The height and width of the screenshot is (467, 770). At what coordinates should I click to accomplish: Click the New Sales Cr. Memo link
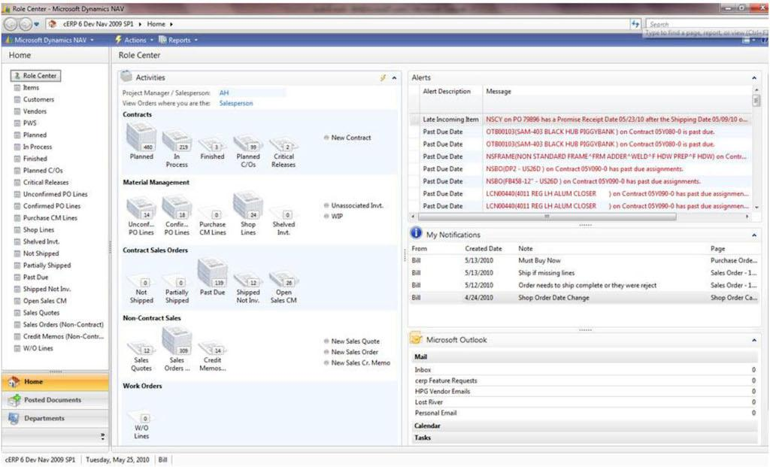click(360, 362)
